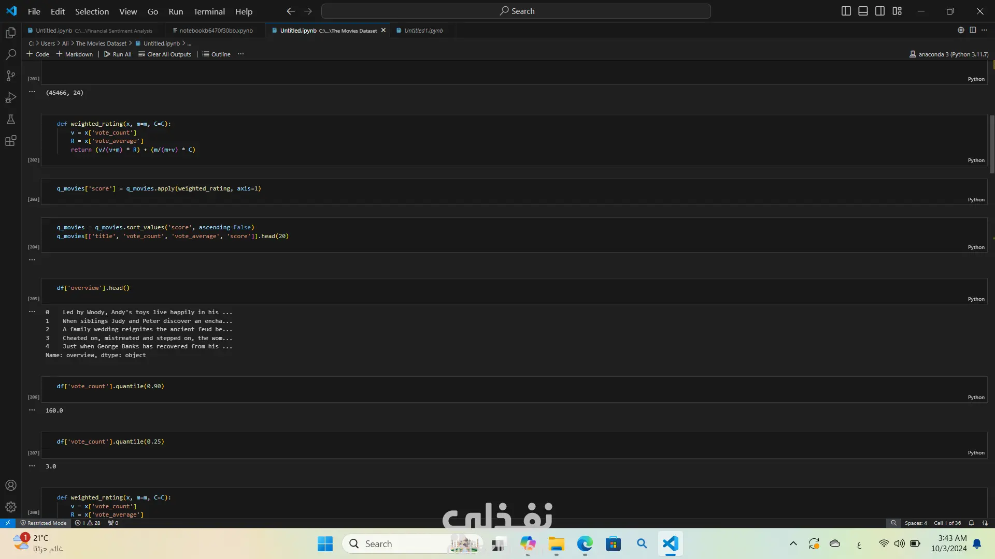
Task: Click Clear All Outputs
Action: (x=165, y=54)
